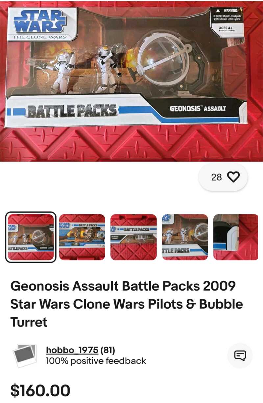Image resolution: width=263 pixels, height=403 pixels.
Task: Tap the 28 watchers count
Action: [x=216, y=177]
